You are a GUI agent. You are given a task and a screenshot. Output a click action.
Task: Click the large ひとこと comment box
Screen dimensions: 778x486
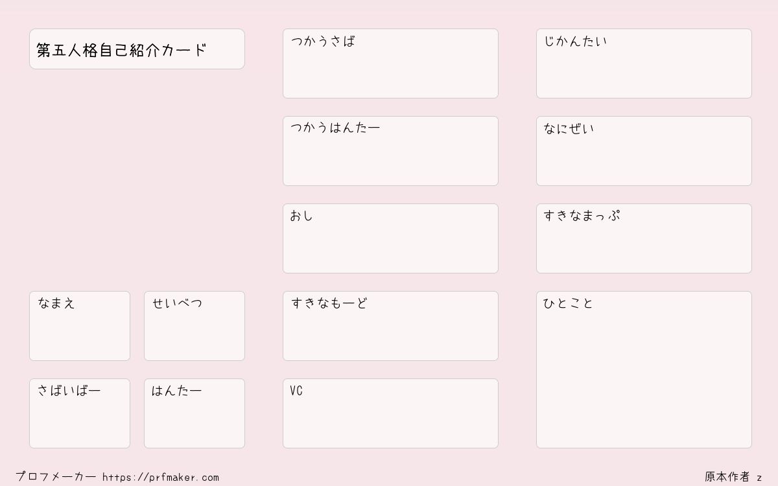(644, 369)
